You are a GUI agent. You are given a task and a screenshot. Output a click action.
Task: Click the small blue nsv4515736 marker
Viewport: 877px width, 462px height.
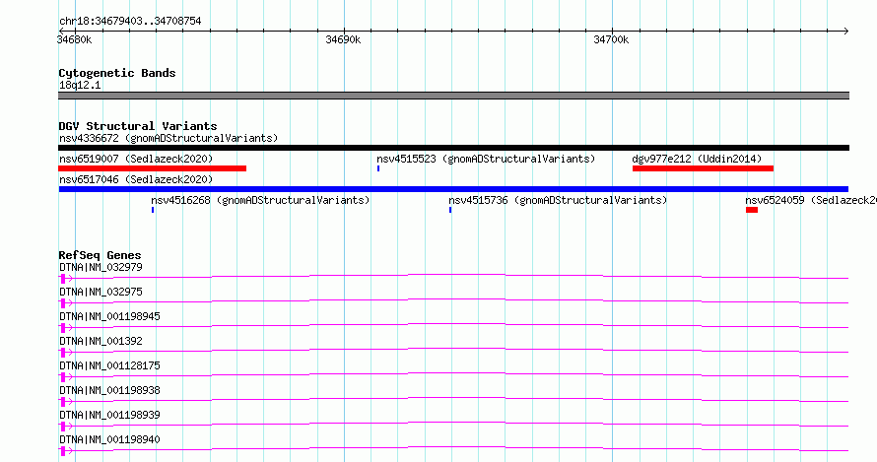click(x=450, y=210)
